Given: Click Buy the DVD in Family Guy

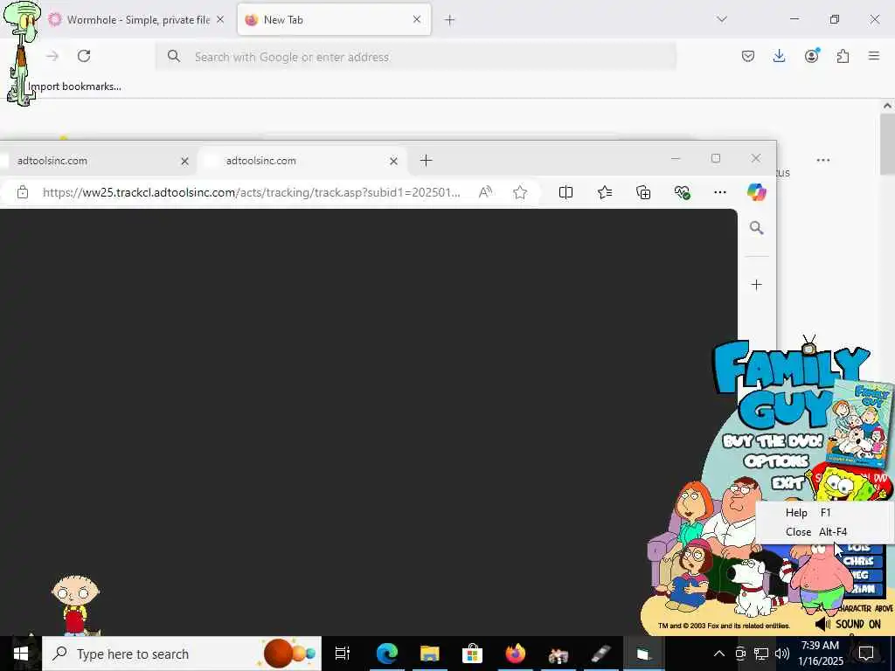Looking at the screenshot, I should [773, 441].
